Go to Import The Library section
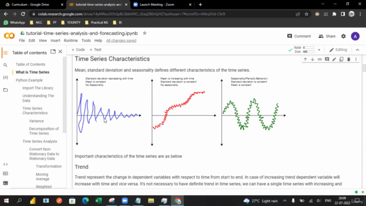This screenshot has height=206, width=366. [38, 88]
